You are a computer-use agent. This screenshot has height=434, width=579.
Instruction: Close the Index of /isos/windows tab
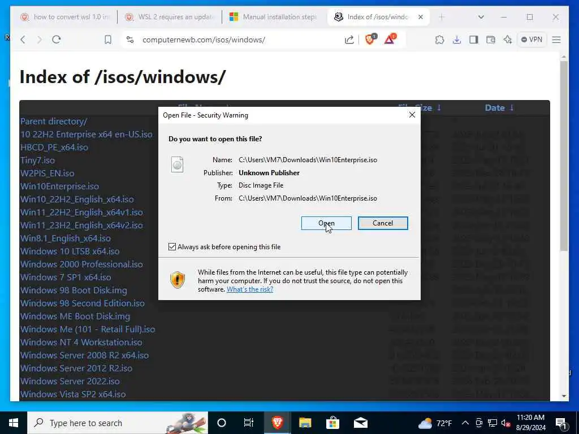(421, 17)
